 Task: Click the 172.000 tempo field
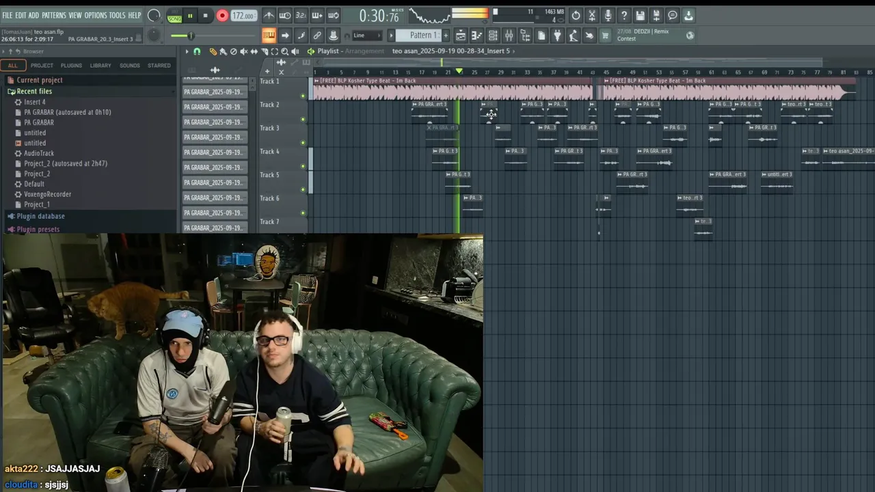click(x=243, y=16)
